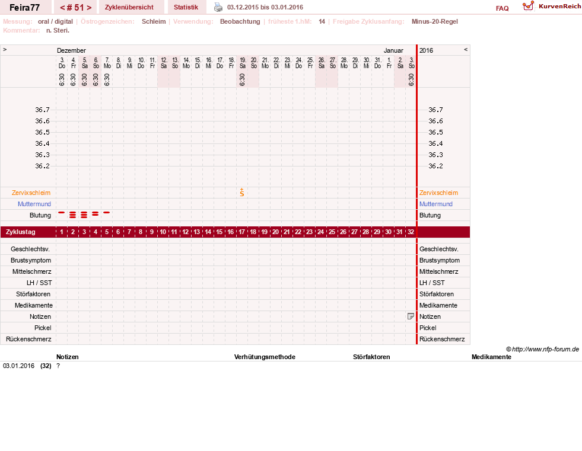The height and width of the screenshot is (451, 582).
Task: Click the 1. Fr January date header
Action: pos(389,63)
